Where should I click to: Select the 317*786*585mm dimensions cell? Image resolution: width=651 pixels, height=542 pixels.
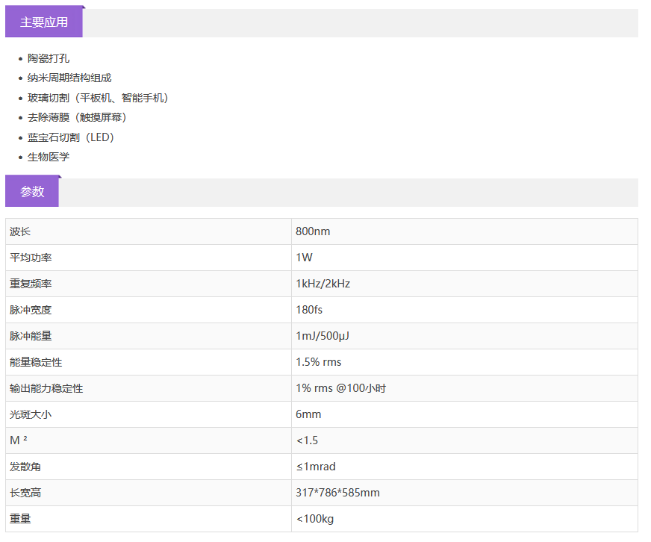coord(337,493)
